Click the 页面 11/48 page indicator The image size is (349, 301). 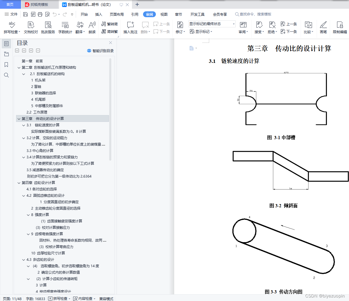coord(11,298)
